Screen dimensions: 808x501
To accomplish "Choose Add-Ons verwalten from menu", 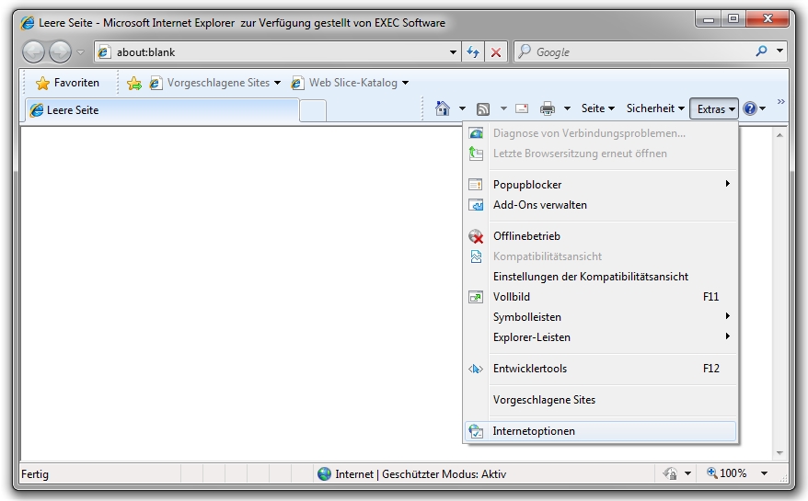I will [600, 205].
